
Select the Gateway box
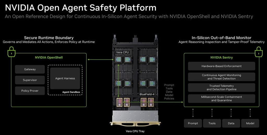click(30, 69)
